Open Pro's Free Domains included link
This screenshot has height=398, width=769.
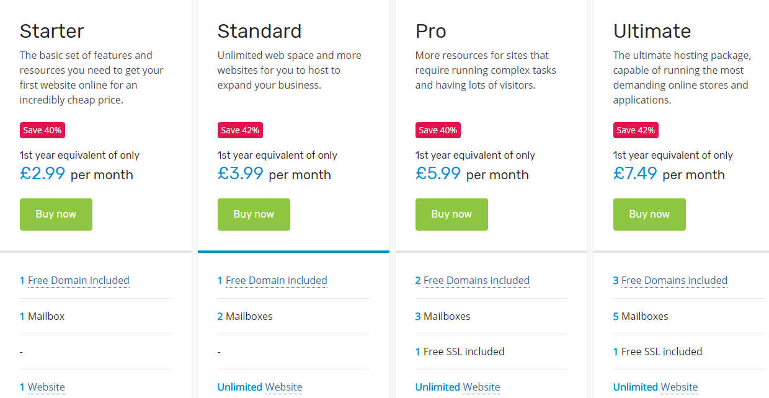476,281
